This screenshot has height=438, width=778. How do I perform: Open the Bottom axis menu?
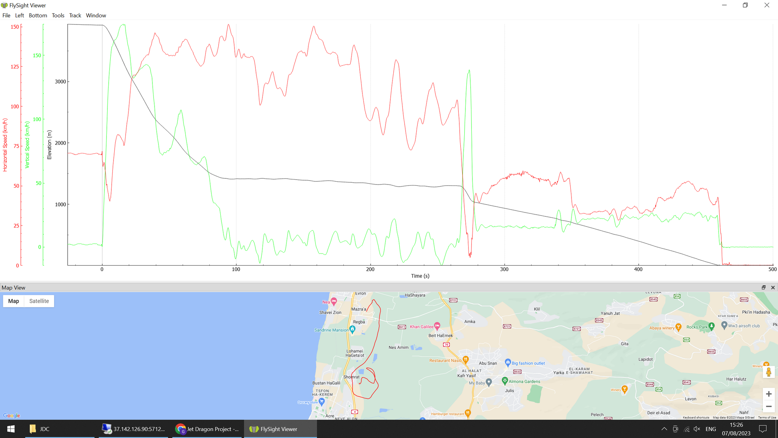pos(38,15)
